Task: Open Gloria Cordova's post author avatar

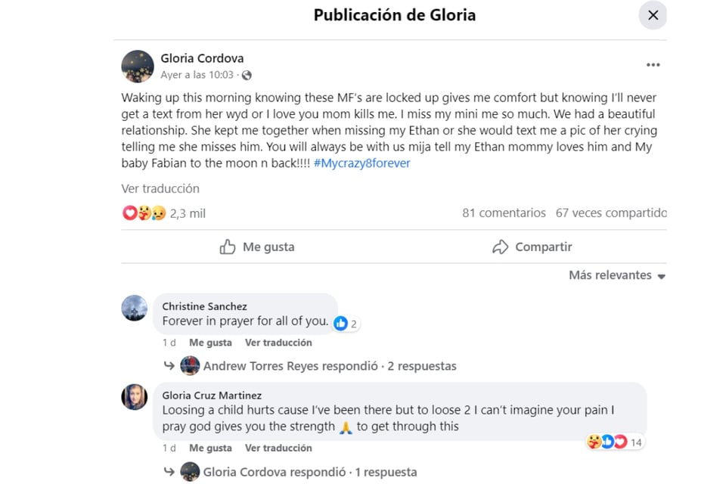Action: 138,67
